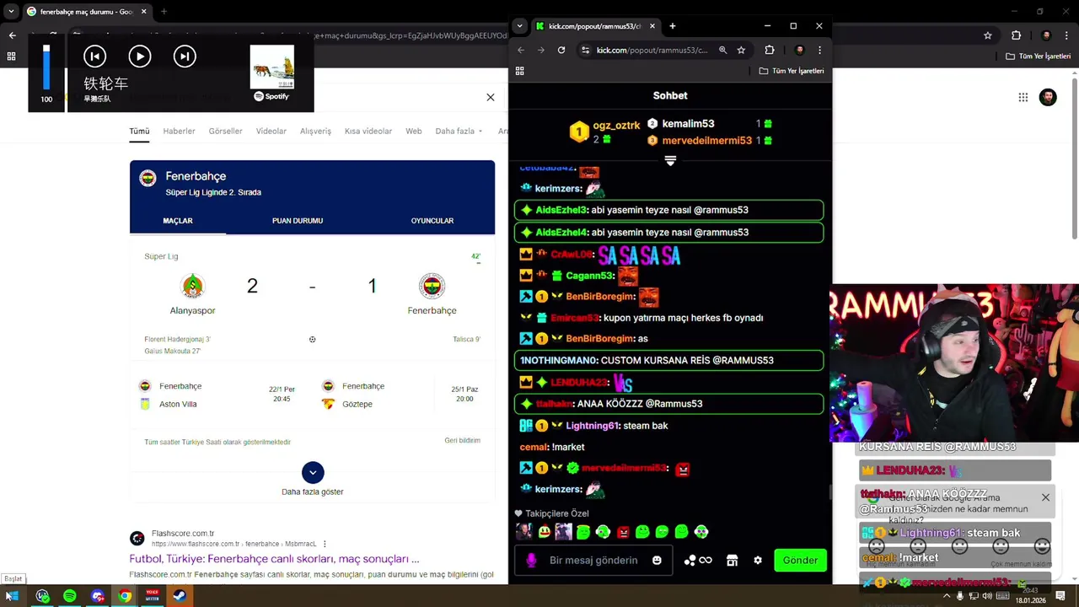
Task: Select MAÇLAR tab in Fenerbahçe card
Action: (x=178, y=221)
